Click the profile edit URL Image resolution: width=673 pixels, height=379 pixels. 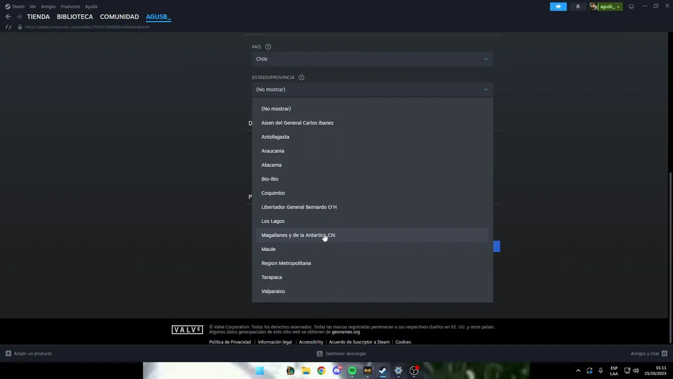pyautogui.click(x=87, y=27)
